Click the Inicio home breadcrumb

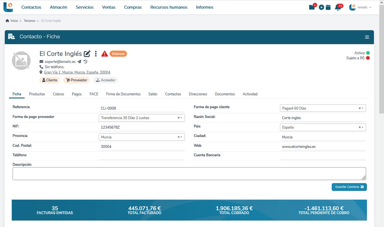click(x=12, y=21)
